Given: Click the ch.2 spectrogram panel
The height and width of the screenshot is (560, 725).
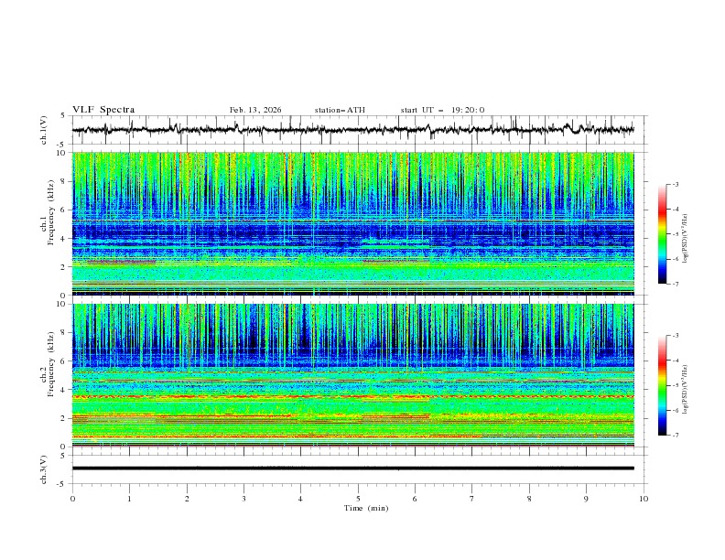Looking at the screenshot, I should [352, 375].
